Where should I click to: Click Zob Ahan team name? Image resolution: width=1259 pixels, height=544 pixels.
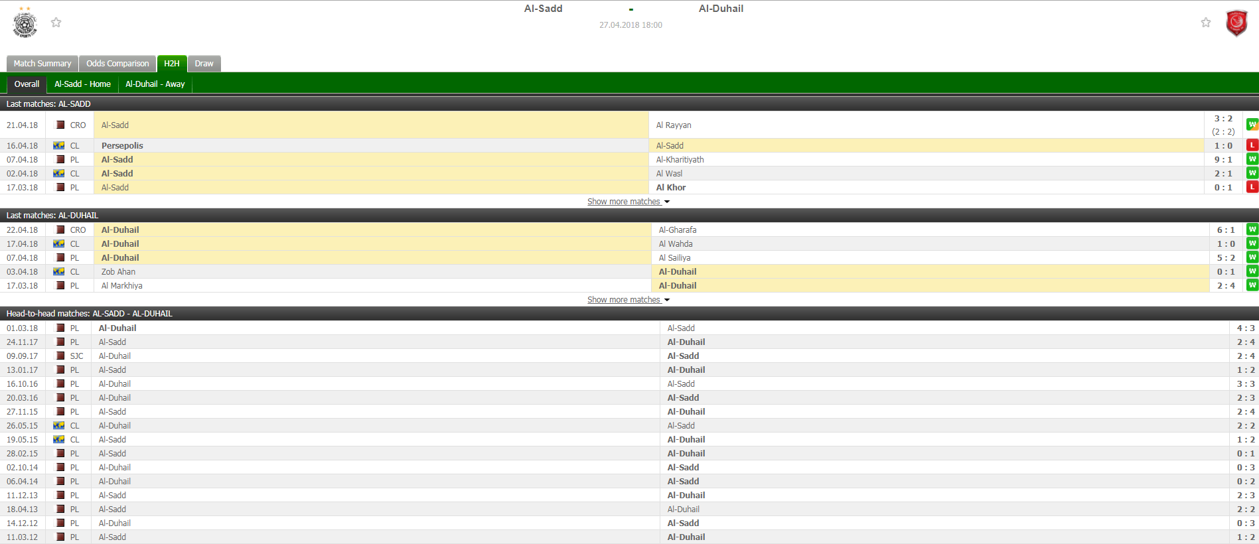click(x=118, y=271)
